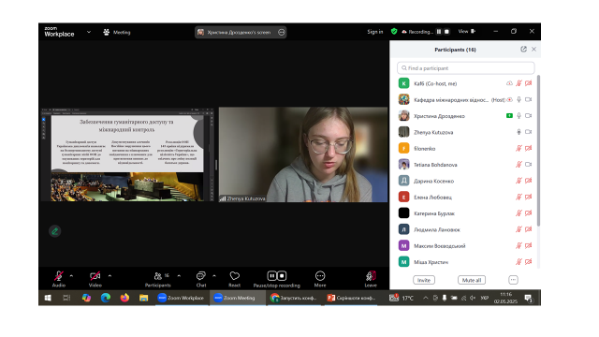Focus the Find a participant search field

[466, 68]
